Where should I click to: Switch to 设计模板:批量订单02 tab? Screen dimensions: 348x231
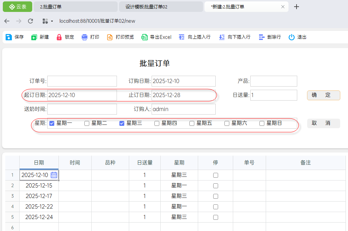pyautogui.click(x=161, y=7)
